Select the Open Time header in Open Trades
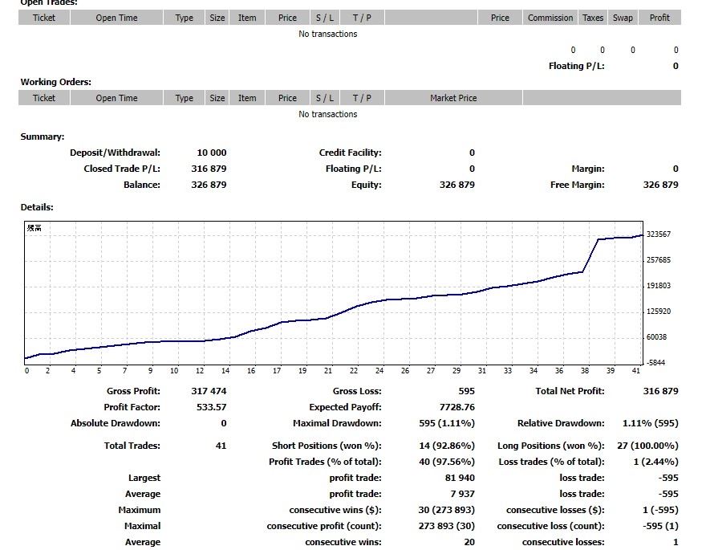Image resolution: width=706 pixels, height=550 pixels. point(116,18)
